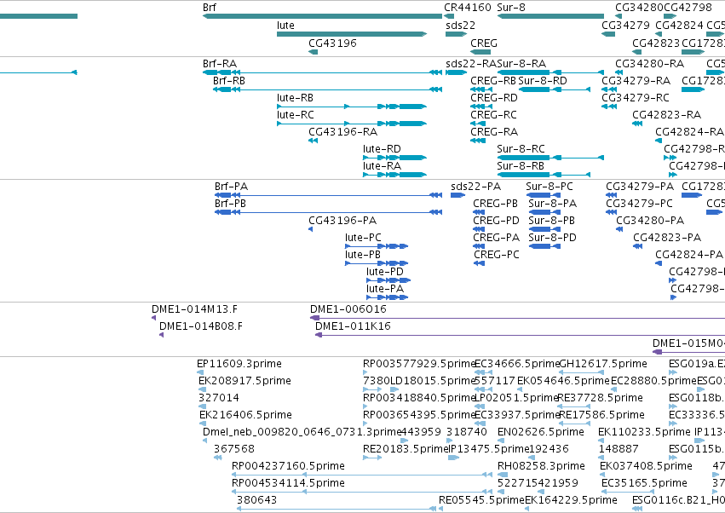Click the CG43196 gene label
Screen dimensions: 725x513
332,43
